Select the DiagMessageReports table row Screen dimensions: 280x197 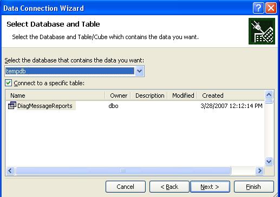point(135,106)
